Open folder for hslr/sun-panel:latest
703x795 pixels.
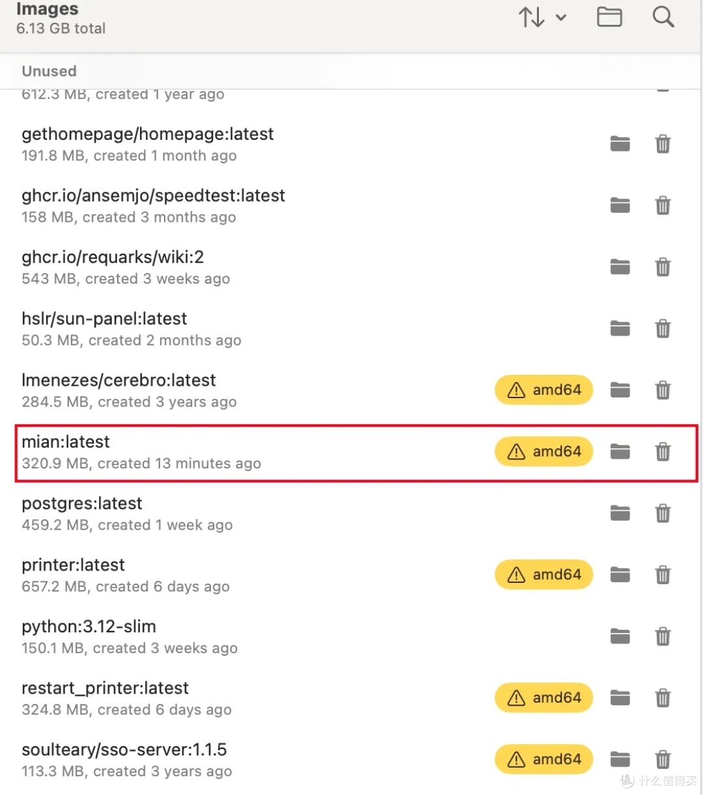coord(620,329)
